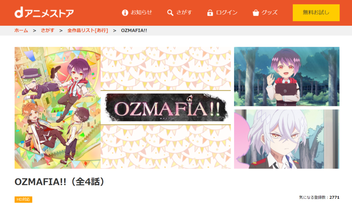The image size is (352, 204).
Task: Click the shopping bag goods icon
Action: tap(256, 13)
